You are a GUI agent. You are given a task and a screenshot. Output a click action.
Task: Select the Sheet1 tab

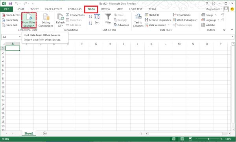click(x=29, y=133)
